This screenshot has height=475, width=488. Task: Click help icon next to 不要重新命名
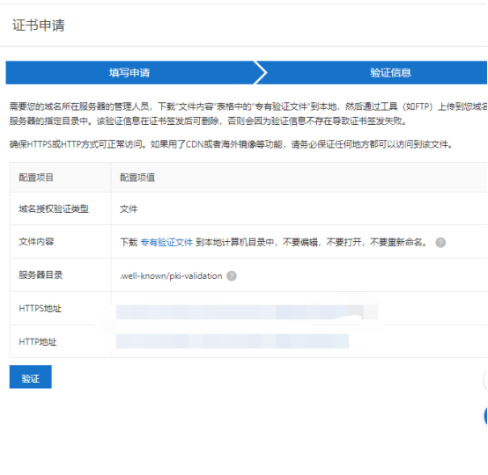440,243
